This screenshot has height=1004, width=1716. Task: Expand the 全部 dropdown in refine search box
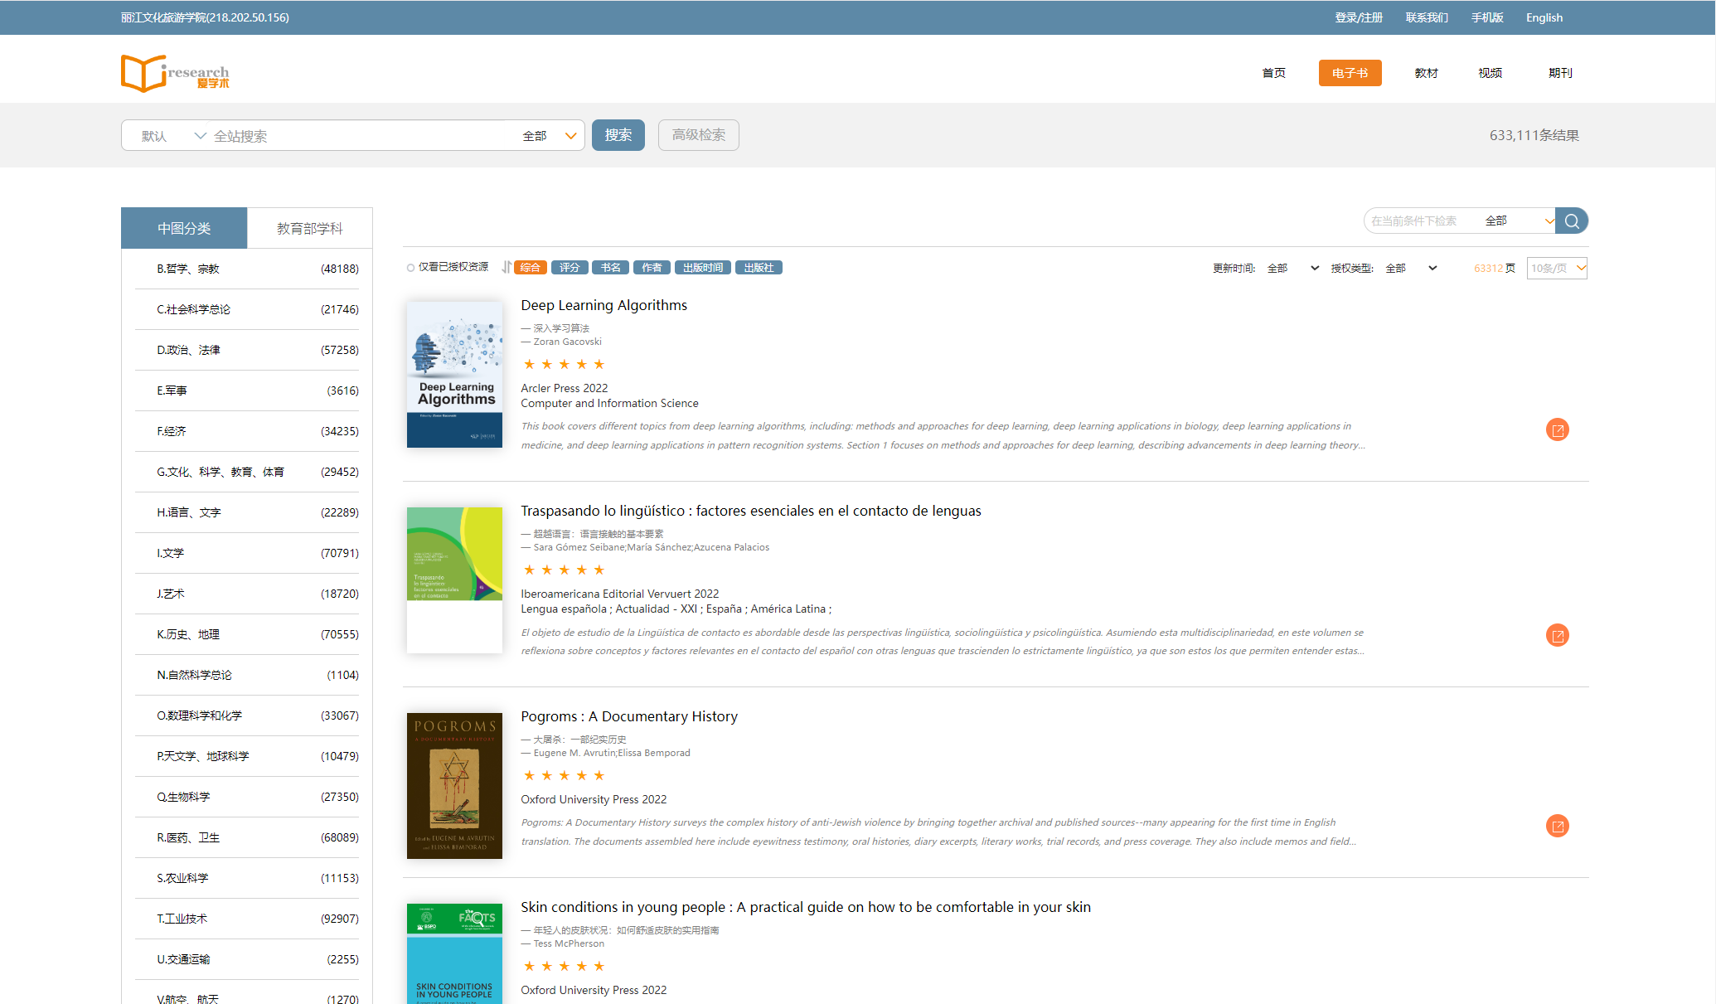coord(1519,221)
